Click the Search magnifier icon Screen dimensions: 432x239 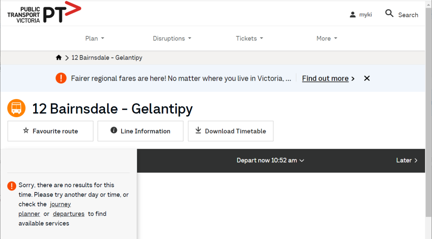pyautogui.click(x=389, y=13)
